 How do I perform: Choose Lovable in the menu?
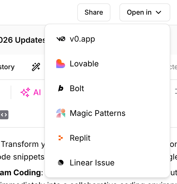pyautogui.click(x=84, y=64)
